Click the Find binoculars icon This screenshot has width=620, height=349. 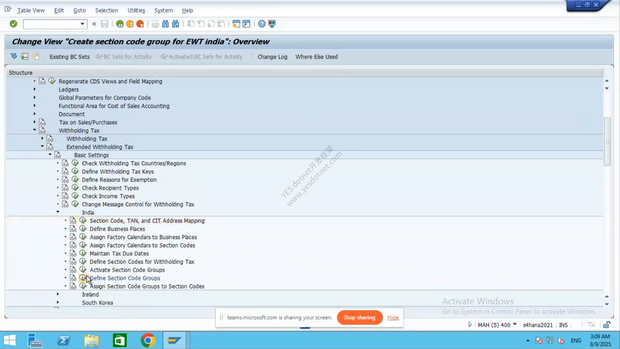coord(165,24)
